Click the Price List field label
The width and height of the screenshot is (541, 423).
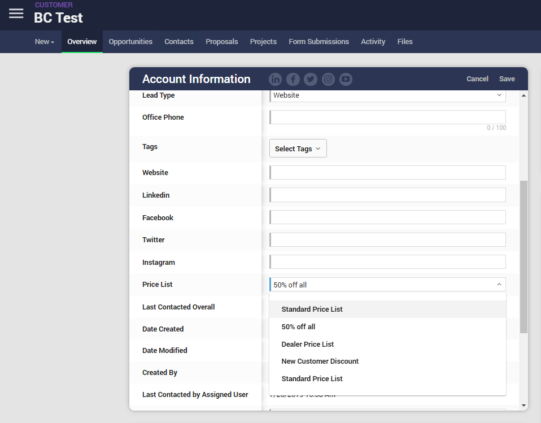coord(158,284)
